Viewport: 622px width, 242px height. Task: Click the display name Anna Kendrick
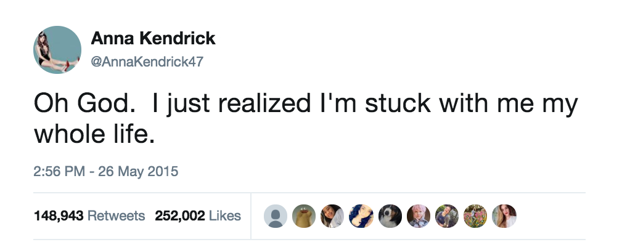pyautogui.click(x=153, y=38)
